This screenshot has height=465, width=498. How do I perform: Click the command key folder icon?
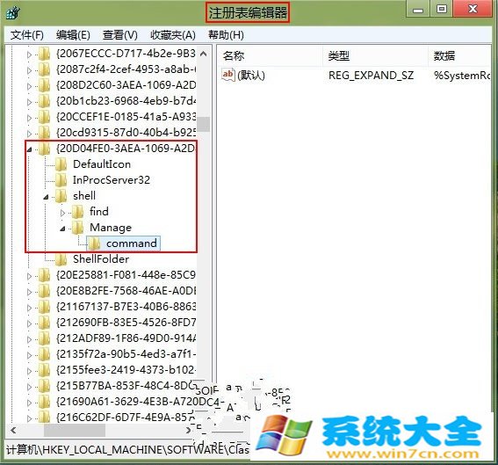(x=94, y=243)
